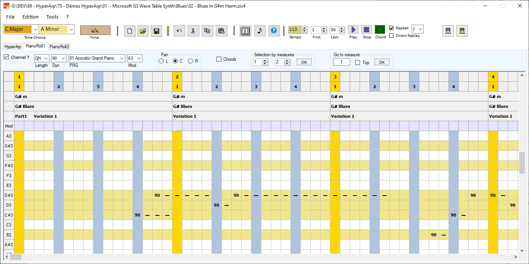The height and width of the screenshot is (264, 529).
Task: Increase selection start measure stepper
Action: click(265, 60)
